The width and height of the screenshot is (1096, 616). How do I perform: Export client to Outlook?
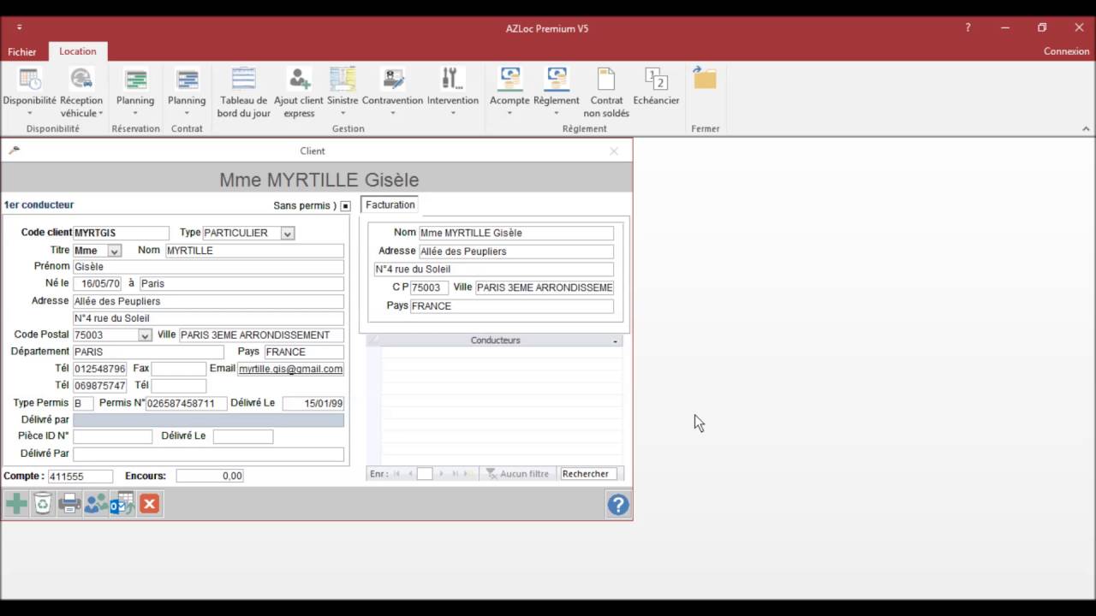[x=122, y=504]
